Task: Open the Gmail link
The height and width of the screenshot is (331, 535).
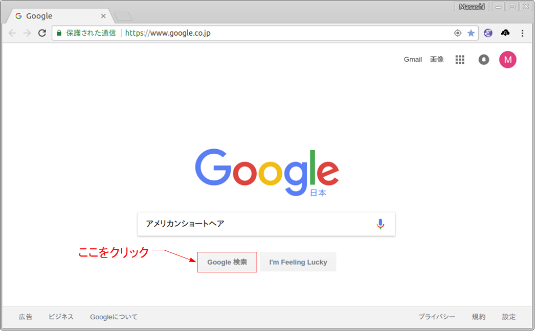Action: click(x=413, y=60)
